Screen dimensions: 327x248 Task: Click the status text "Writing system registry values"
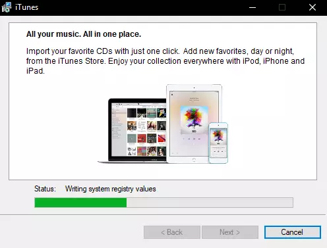pyautogui.click(x=111, y=189)
